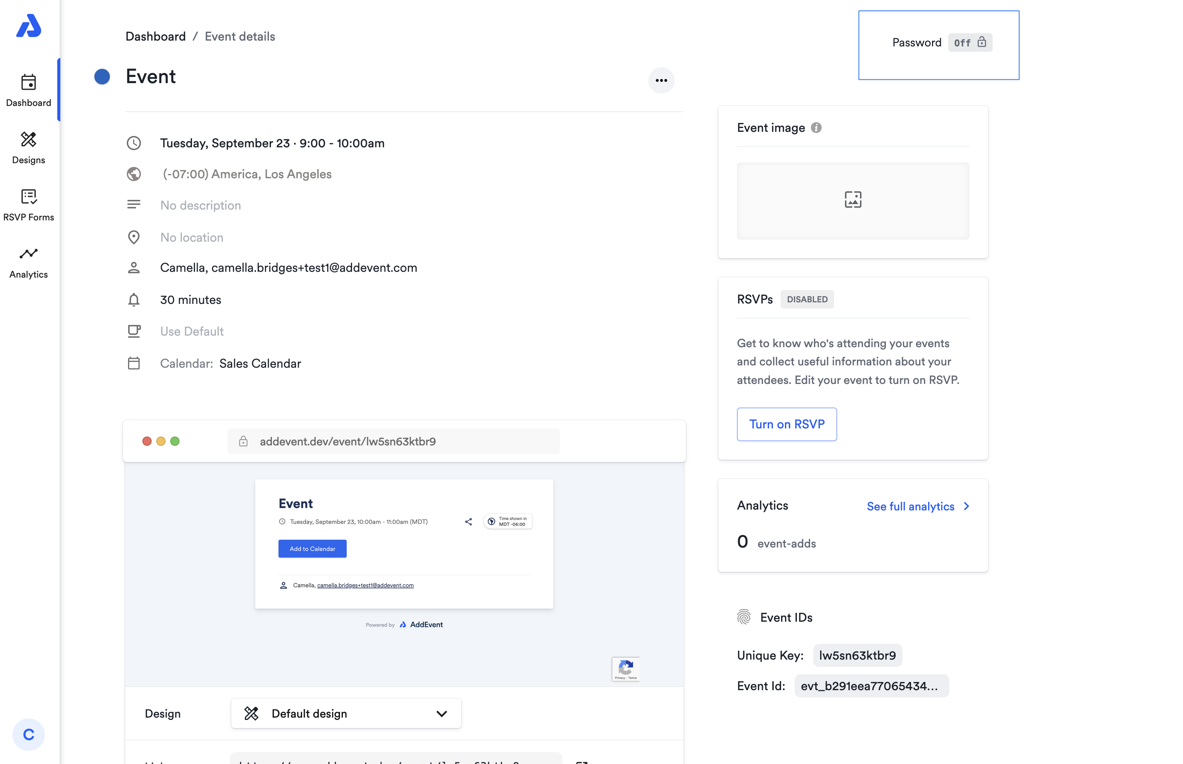Go to RSVP Forms page

28,205
